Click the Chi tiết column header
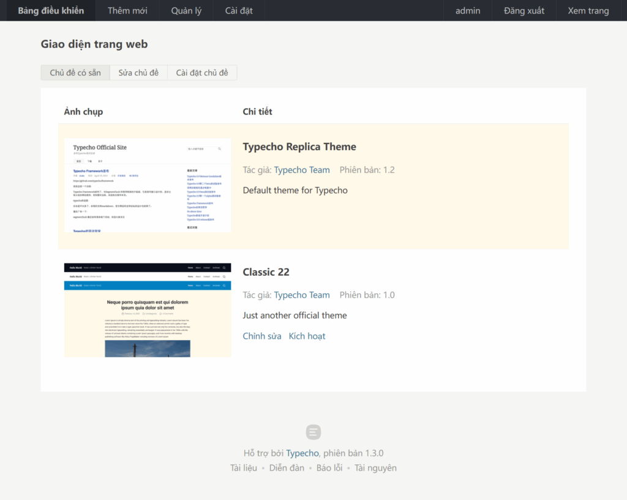This screenshot has width=627, height=500. coord(258,112)
